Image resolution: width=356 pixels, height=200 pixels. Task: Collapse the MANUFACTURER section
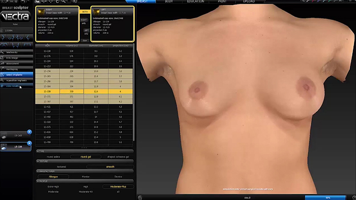(84, 171)
